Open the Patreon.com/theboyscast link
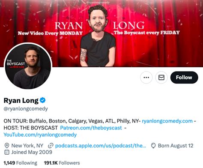203x168 pixels. (x=91, y=128)
